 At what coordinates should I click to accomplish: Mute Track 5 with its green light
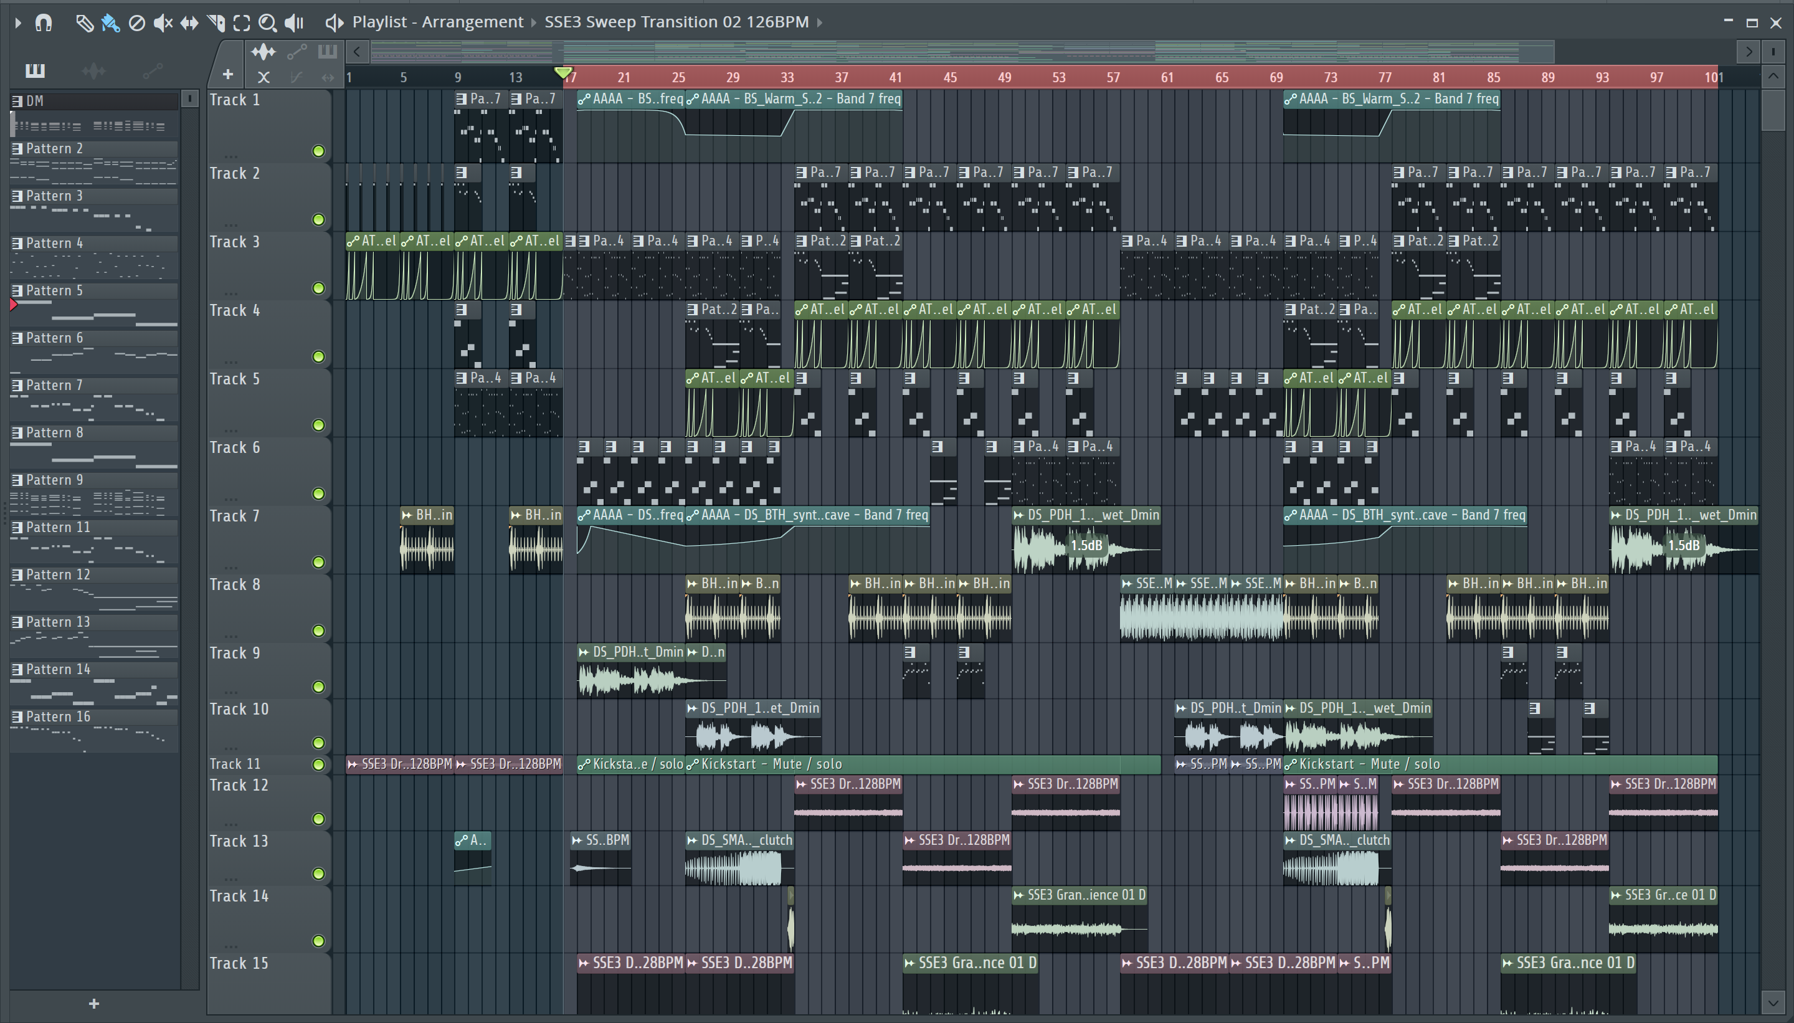[x=318, y=425]
